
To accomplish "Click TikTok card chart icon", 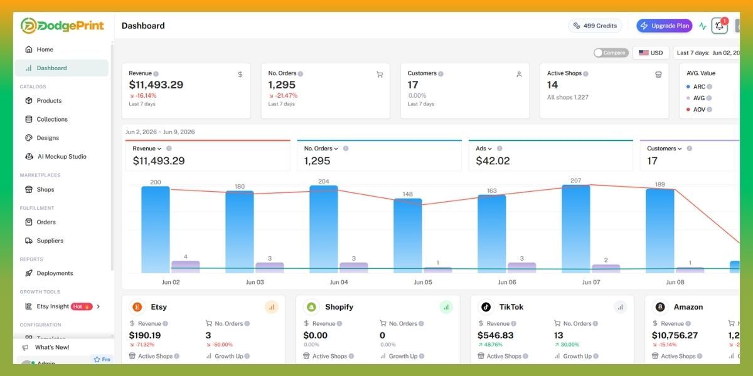I will [x=620, y=307].
